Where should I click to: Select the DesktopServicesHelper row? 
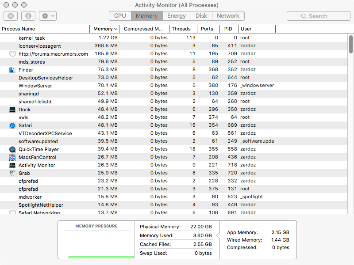[x=173, y=78]
